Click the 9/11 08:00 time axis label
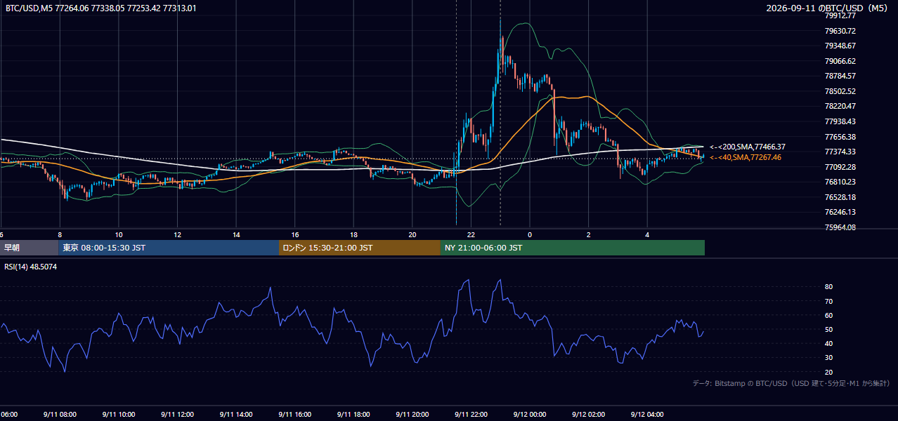 pos(60,414)
